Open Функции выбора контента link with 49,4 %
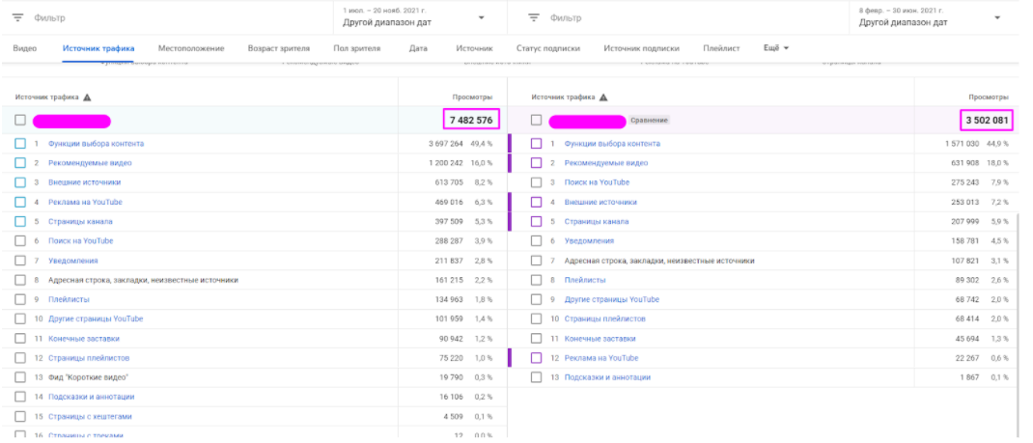Image resolution: width=1033 pixels, height=443 pixels. click(x=97, y=144)
